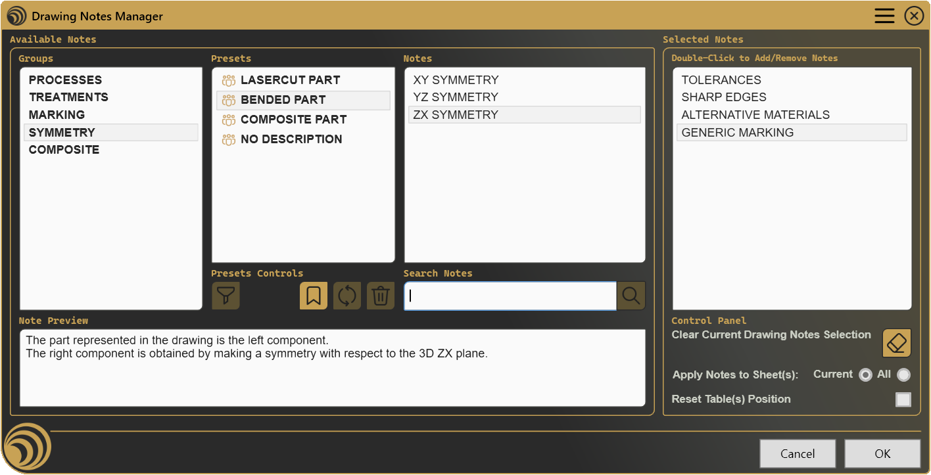Select the SYMMETRY group
This screenshot has width=931, height=475.
[x=111, y=132]
